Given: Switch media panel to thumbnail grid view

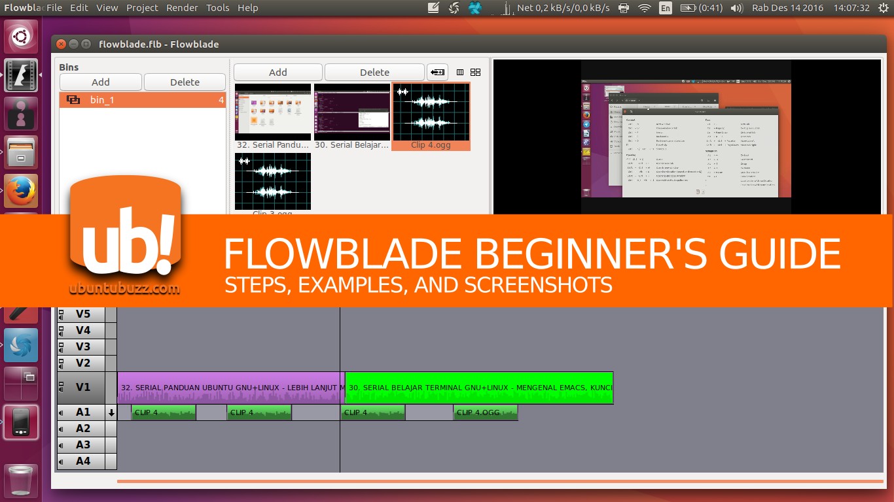Looking at the screenshot, I should pos(475,72).
